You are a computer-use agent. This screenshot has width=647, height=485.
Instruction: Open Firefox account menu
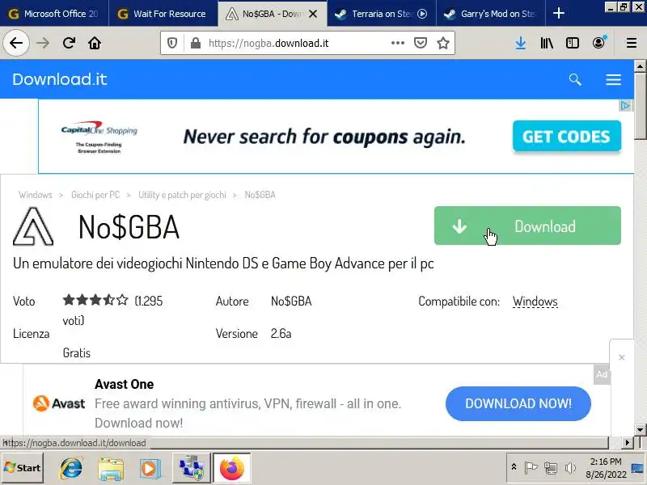(x=599, y=42)
